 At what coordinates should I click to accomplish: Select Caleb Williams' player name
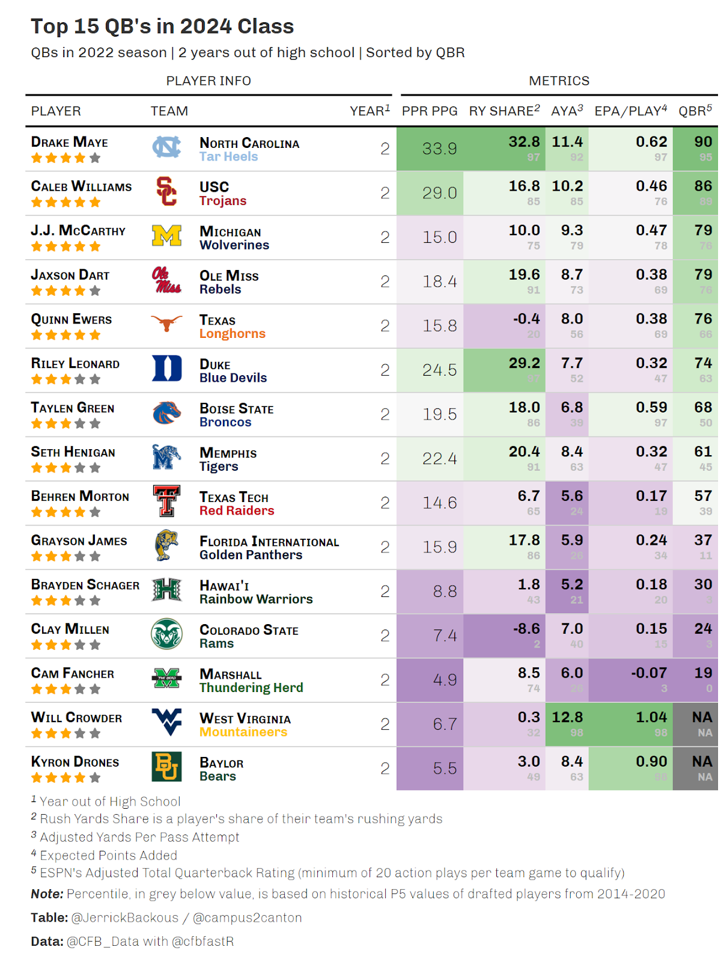81,186
